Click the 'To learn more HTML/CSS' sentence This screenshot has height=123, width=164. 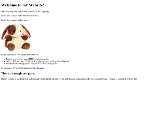click(x=23, y=68)
